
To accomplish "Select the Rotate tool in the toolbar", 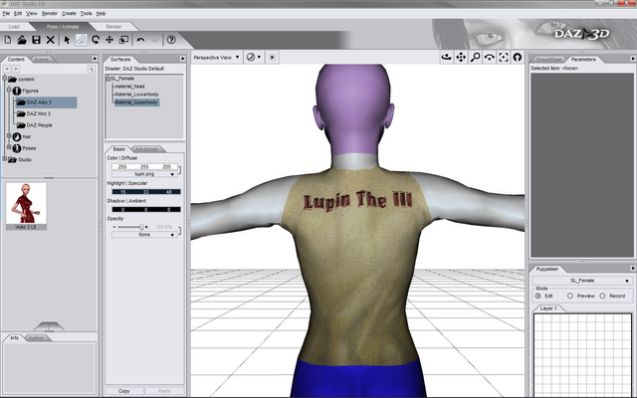I will click(96, 40).
